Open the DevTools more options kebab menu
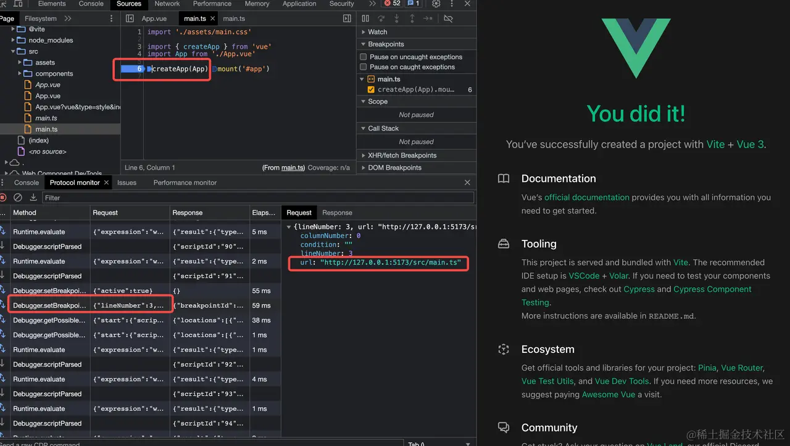This screenshot has height=446, width=790. 451,4
